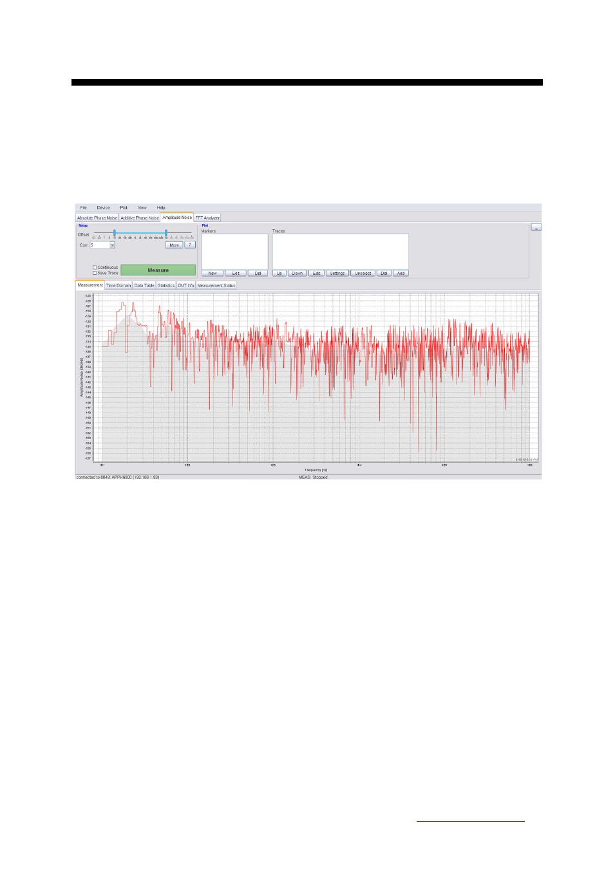This screenshot has height=869, width=615.
Task: Switch to Additive Phase Noise tab
Action: pyautogui.click(x=140, y=218)
